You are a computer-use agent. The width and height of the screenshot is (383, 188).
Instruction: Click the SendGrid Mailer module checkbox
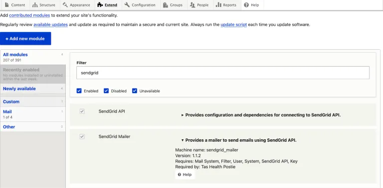[x=82, y=137]
